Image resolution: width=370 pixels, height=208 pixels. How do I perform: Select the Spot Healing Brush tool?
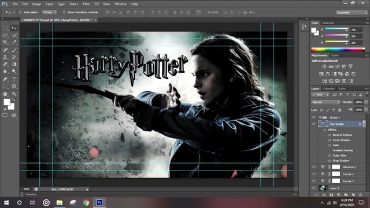(5, 50)
